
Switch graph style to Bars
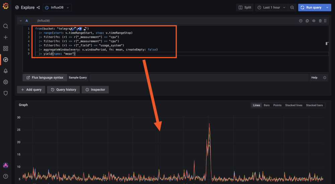[267, 105]
